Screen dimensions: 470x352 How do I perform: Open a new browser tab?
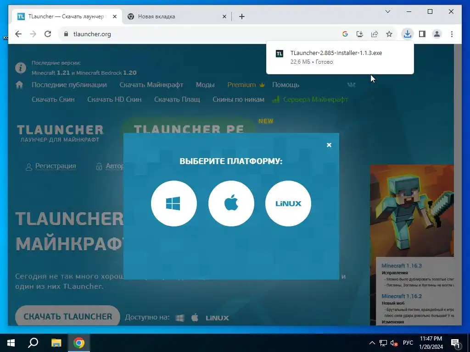coord(241,16)
